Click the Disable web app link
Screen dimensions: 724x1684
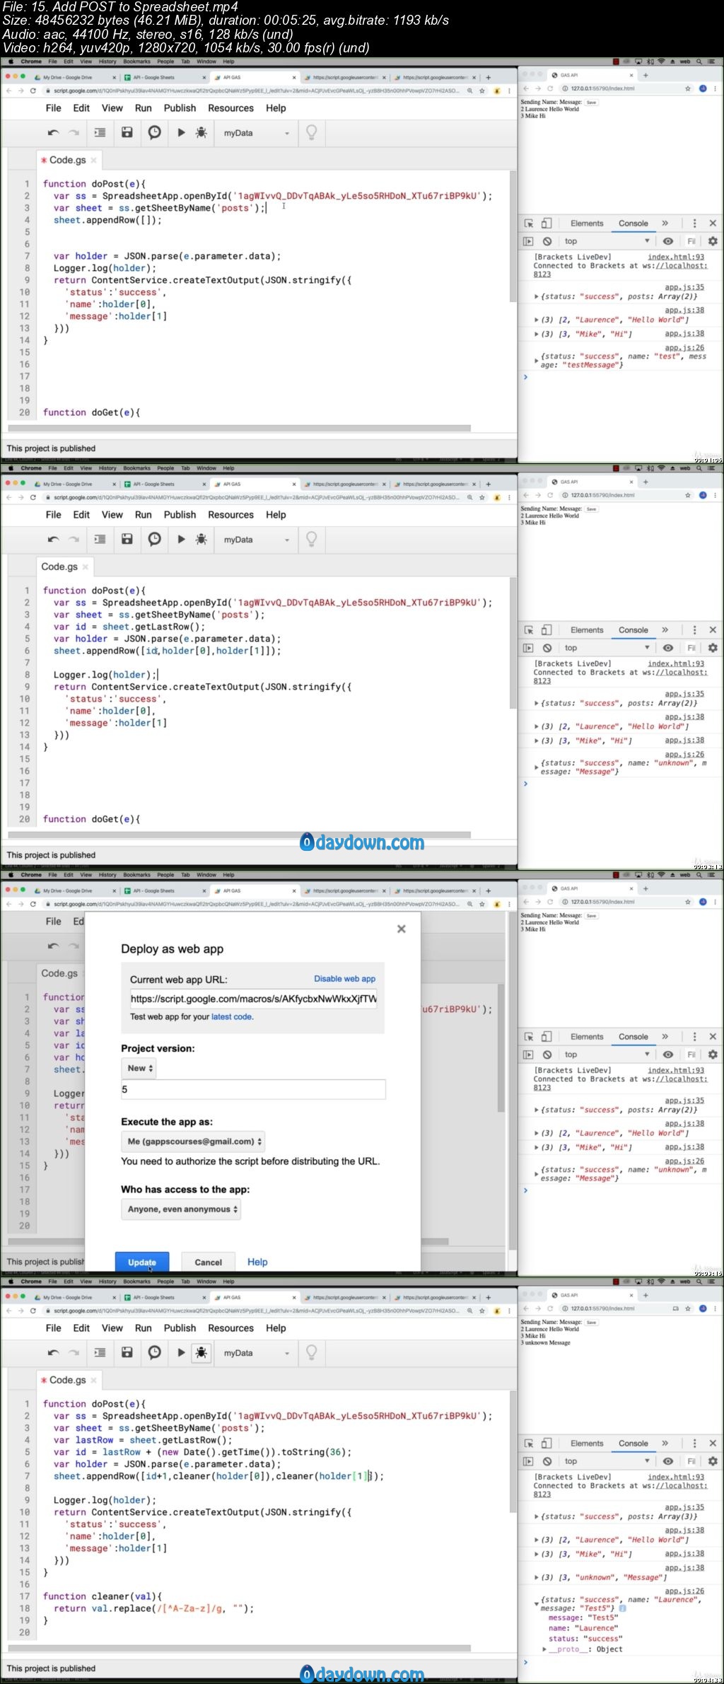pyautogui.click(x=344, y=978)
